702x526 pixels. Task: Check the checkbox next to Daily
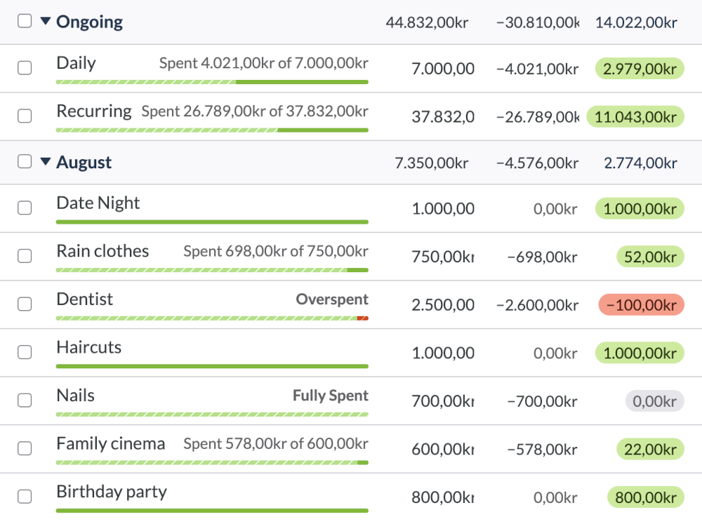coord(25,68)
